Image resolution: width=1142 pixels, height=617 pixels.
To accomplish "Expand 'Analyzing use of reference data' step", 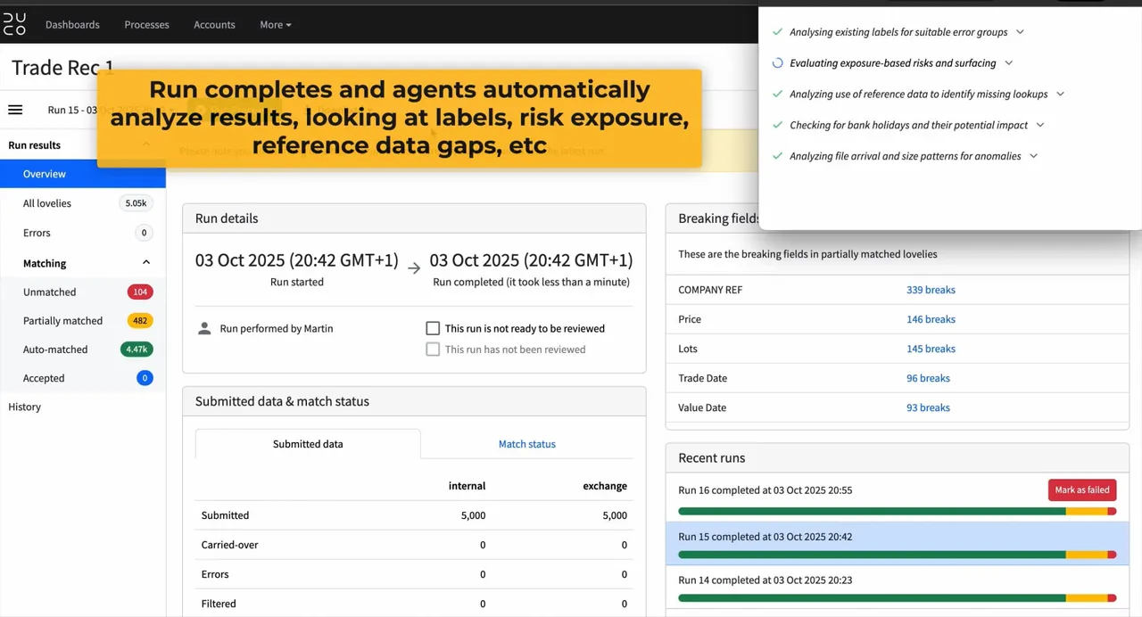I will [1061, 94].
